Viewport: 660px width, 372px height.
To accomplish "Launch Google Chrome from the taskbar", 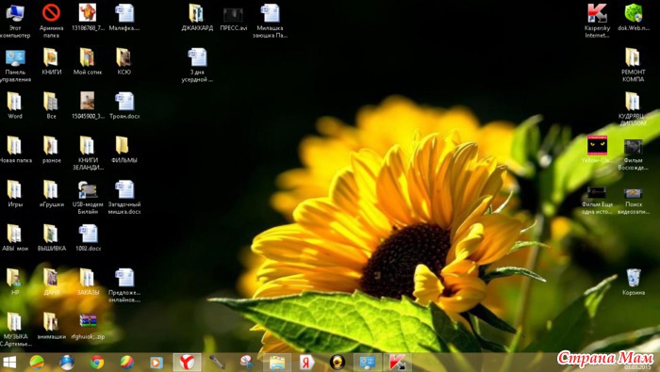I will [97, 362].
